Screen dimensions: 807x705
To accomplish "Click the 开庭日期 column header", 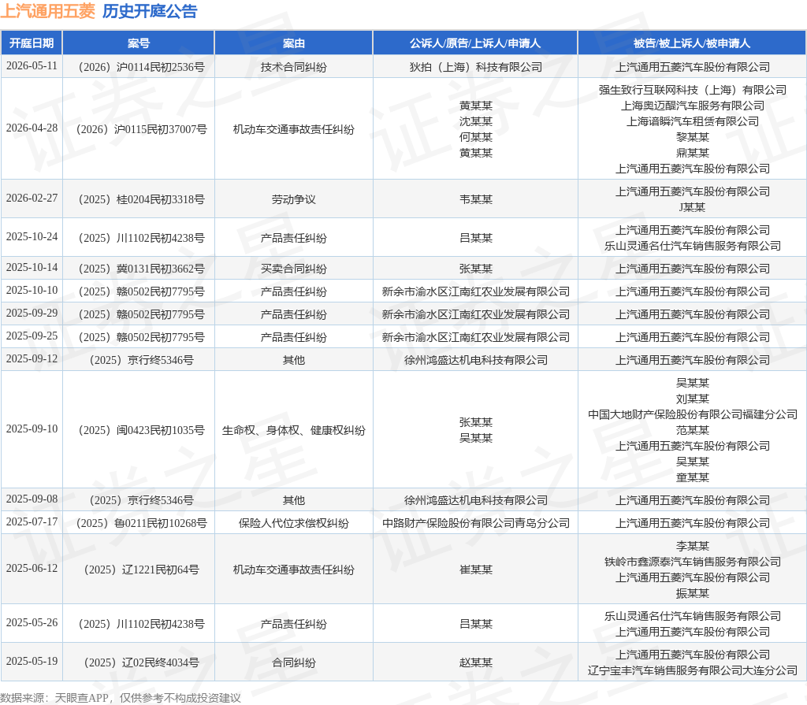I will (32, 43).
